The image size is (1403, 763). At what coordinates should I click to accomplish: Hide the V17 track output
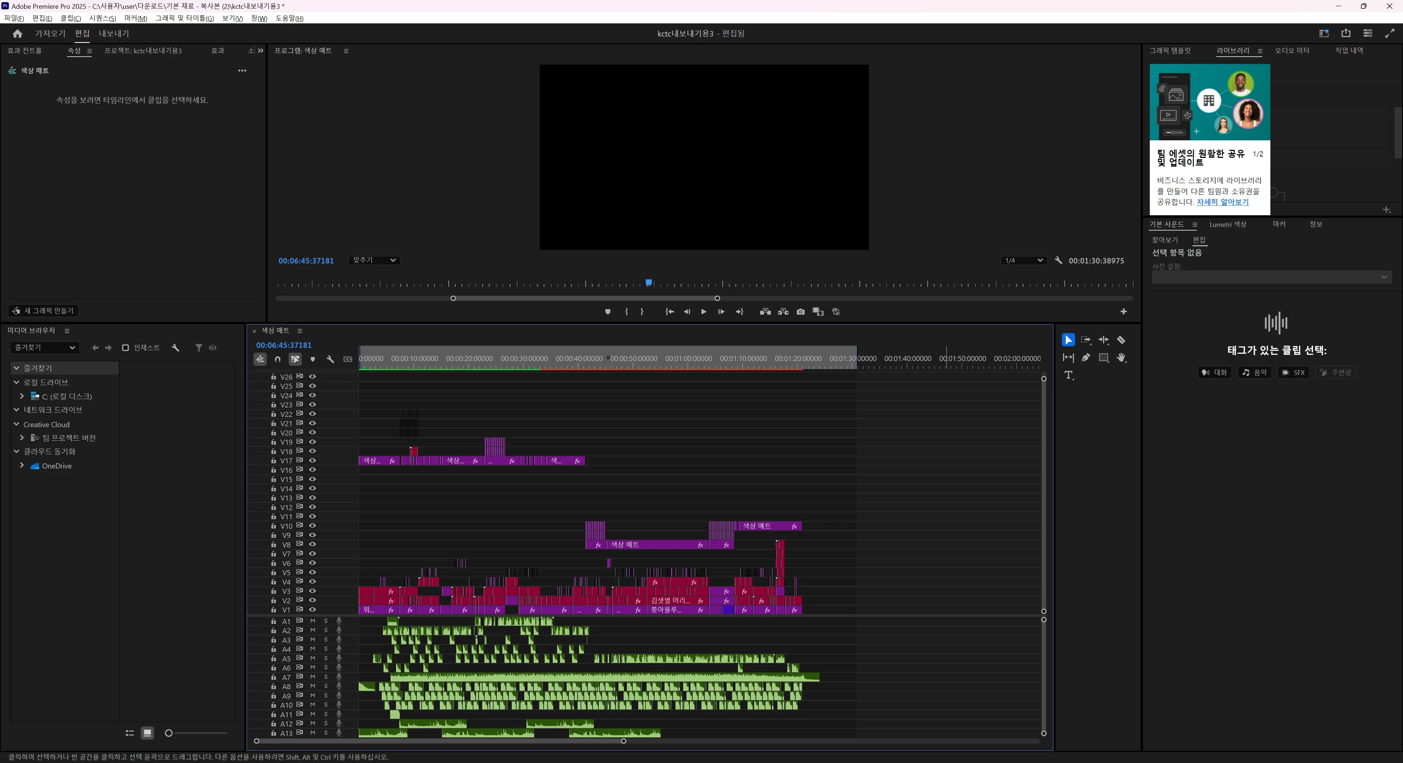point(313,461)
